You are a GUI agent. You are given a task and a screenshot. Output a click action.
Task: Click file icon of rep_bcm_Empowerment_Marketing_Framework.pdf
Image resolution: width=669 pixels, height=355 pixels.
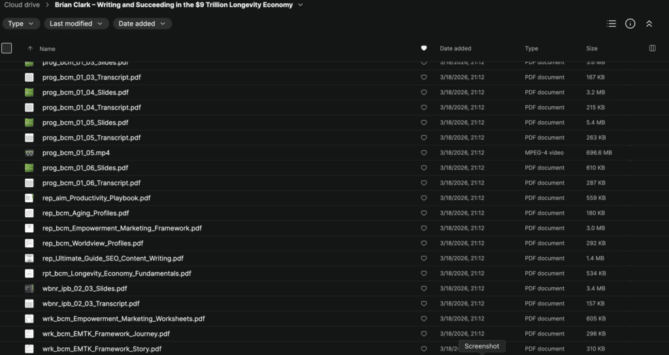click(29, 228)
